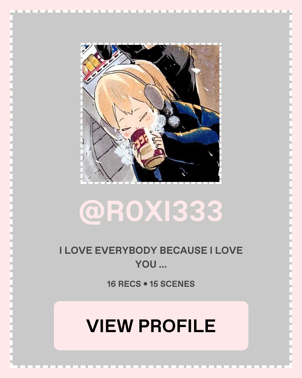
Task: Select the @ROXI333 username heading
Action: [151, 212]
